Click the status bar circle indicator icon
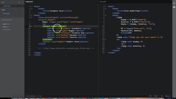 (162, 96)
